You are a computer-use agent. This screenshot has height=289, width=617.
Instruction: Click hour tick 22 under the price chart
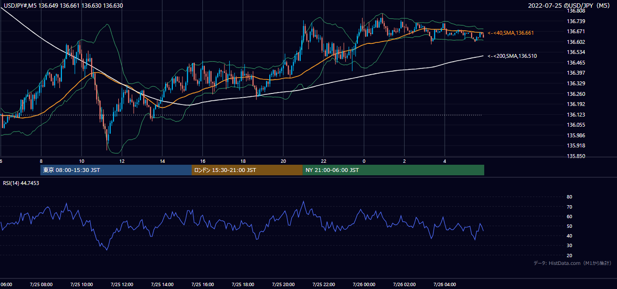pyautogui.click(x=323, y=161)
